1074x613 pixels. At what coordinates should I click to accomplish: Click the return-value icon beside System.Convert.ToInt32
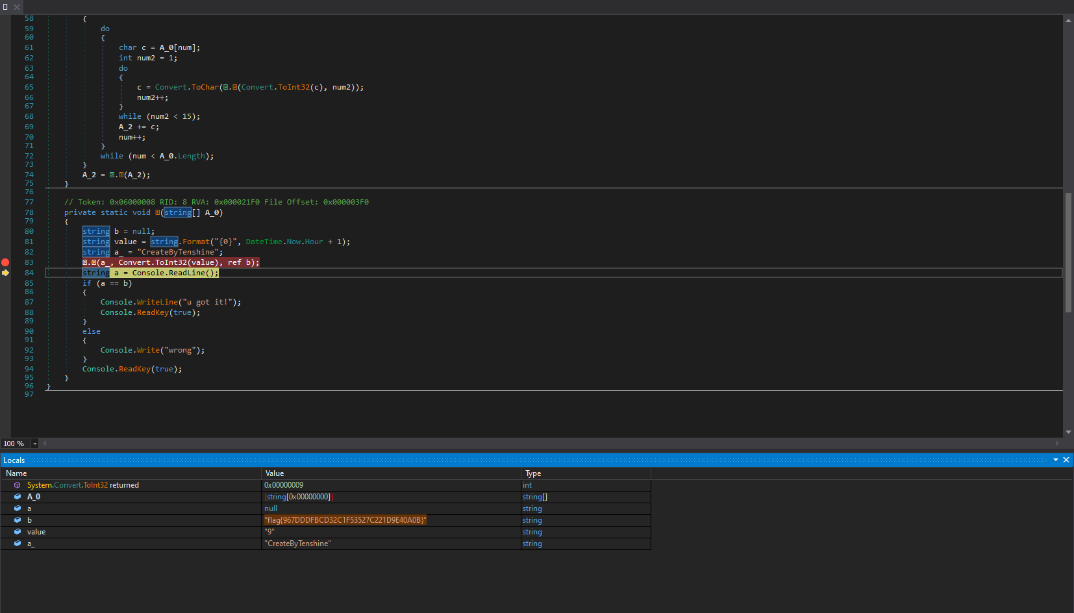(18, 485)
